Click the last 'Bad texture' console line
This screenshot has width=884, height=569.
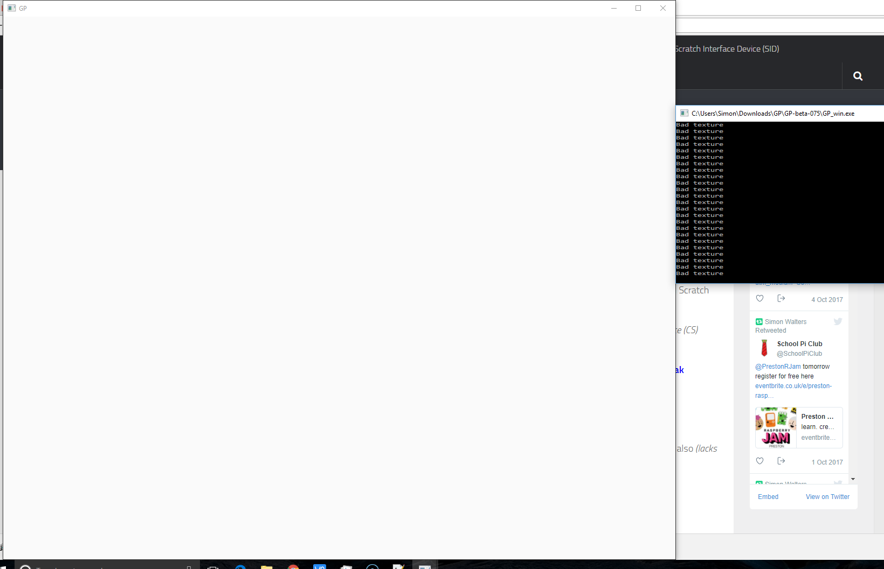click(x=700, y=273)
